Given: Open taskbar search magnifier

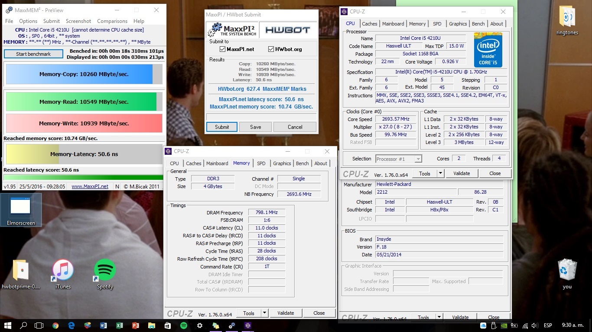Looking at the screenshot, I should 24,326.
